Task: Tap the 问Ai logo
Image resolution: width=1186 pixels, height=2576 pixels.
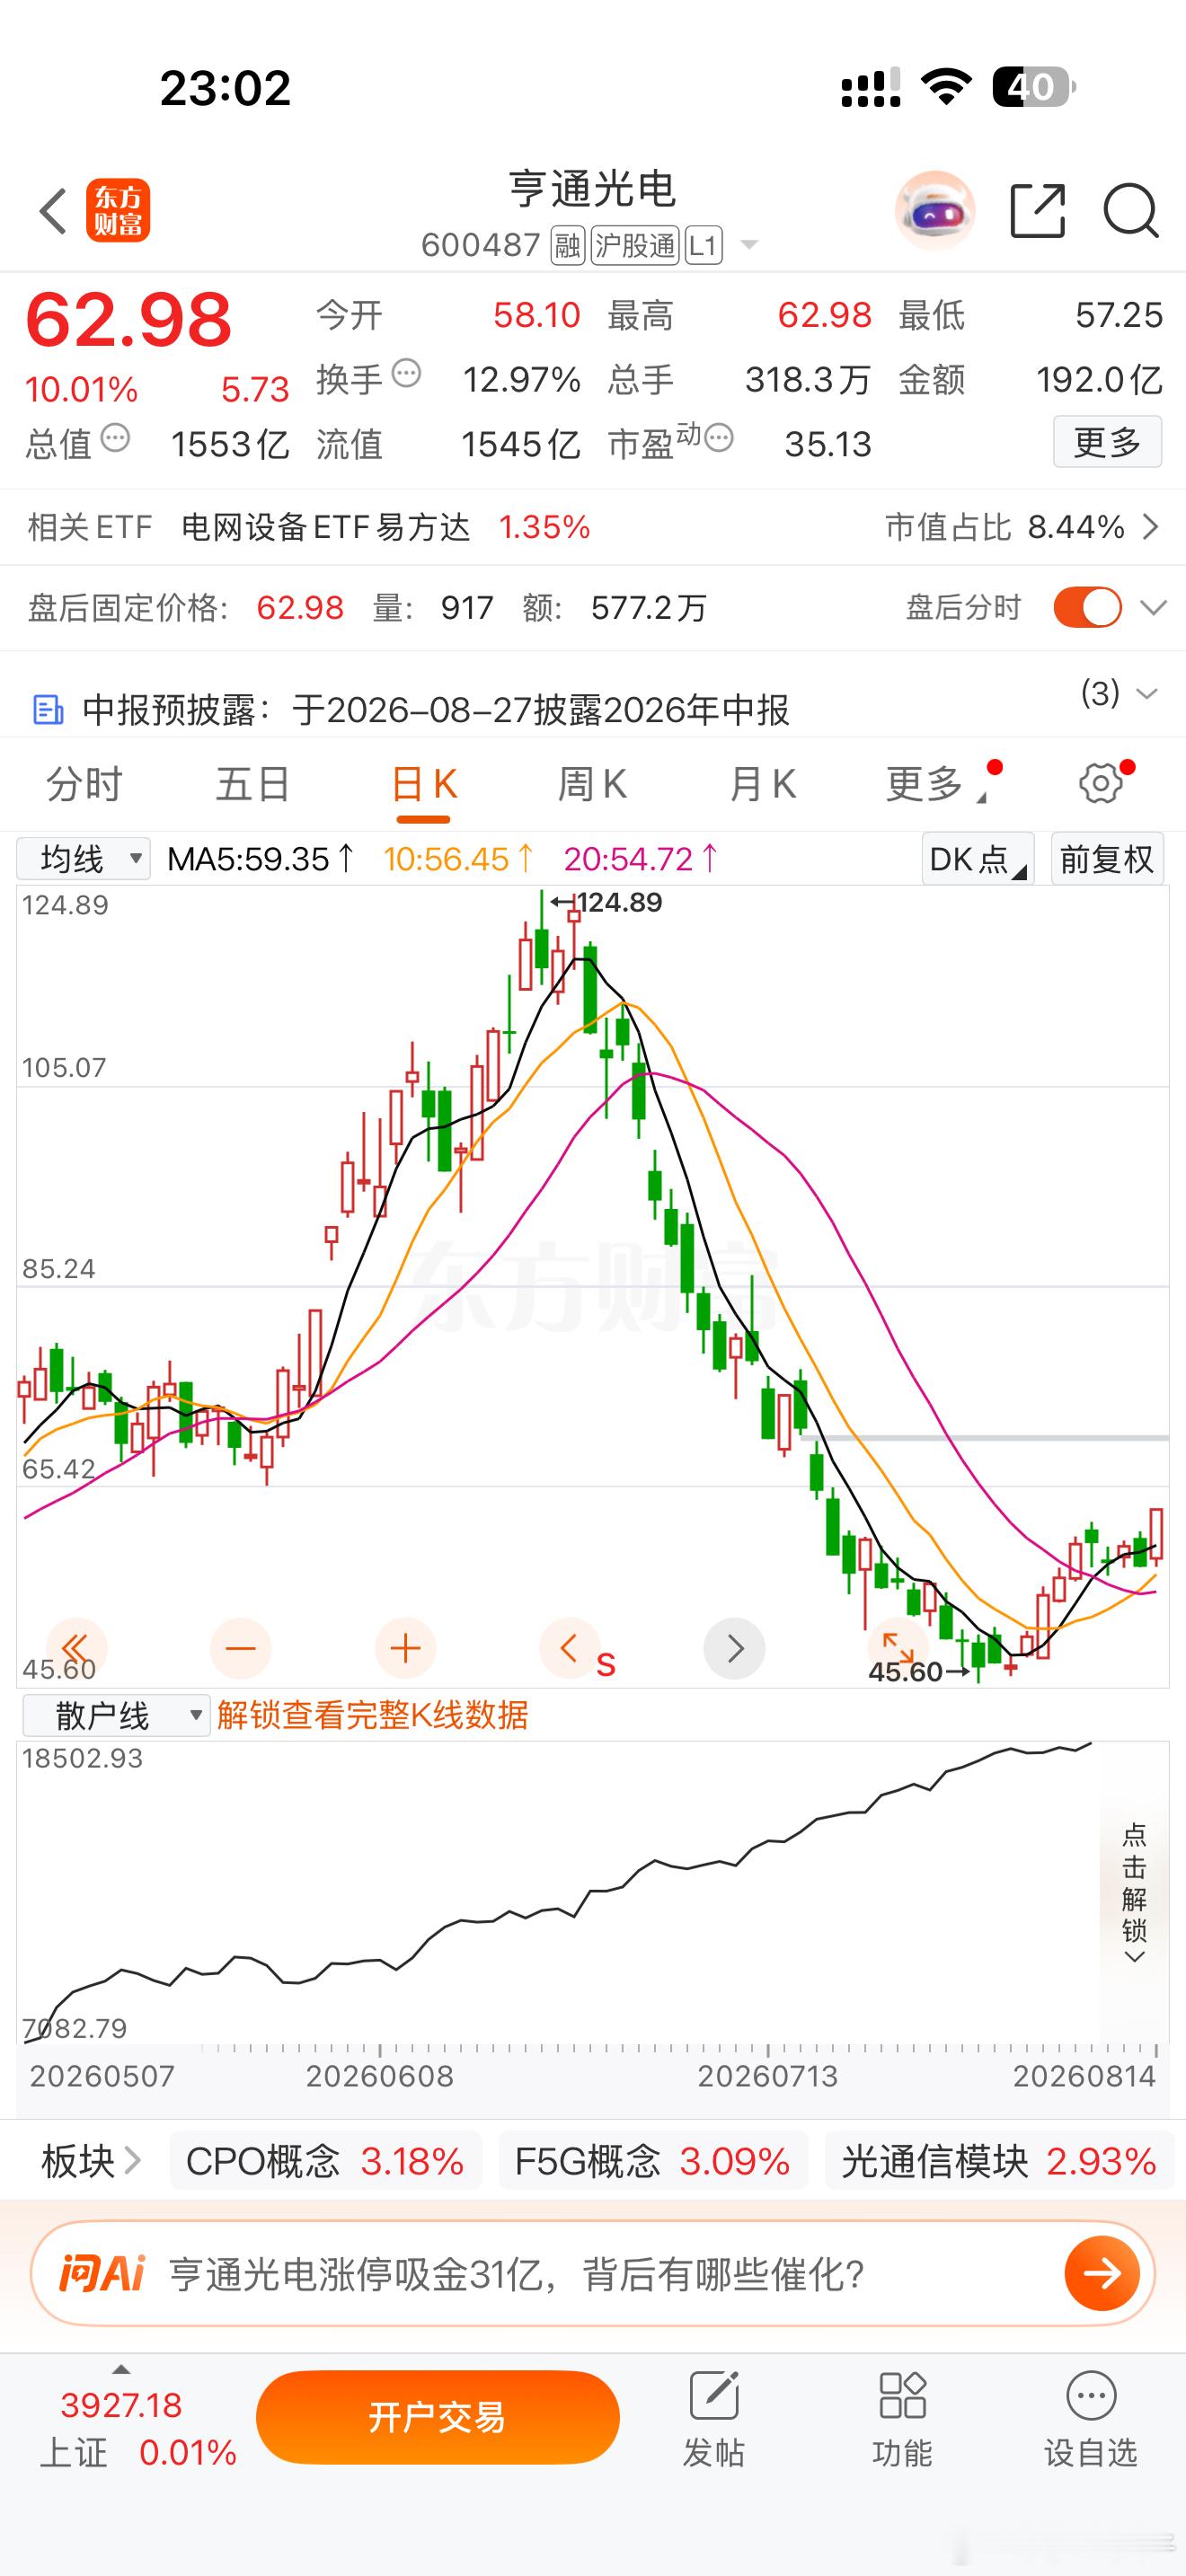Action: (102, 2273)
